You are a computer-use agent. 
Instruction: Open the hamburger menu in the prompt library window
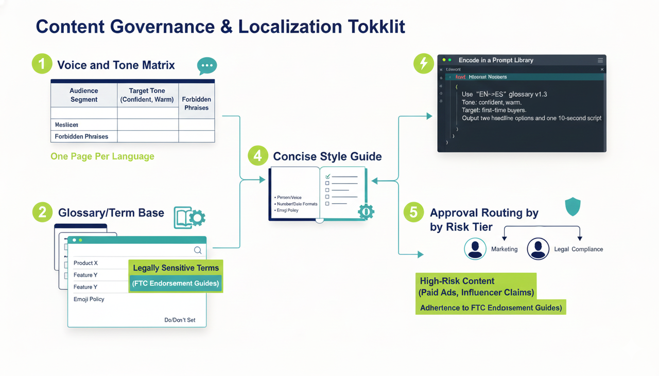click(600, 60)
